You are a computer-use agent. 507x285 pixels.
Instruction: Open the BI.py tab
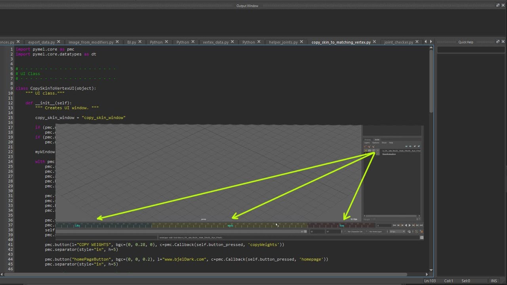point(132,42)
